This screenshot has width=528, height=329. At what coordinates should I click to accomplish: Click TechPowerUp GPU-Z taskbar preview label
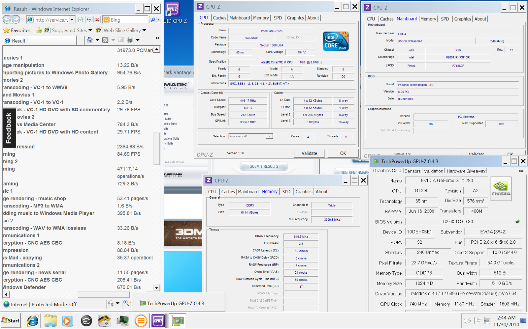tap(176, 303)
